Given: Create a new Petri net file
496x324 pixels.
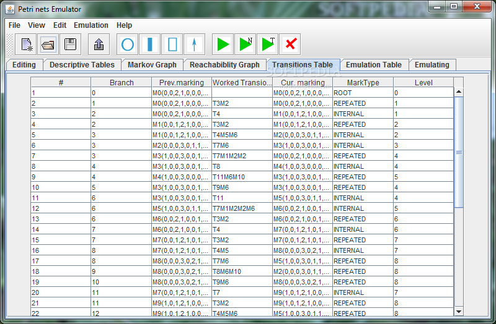Looking at the screenshot, I should [27, 45].
